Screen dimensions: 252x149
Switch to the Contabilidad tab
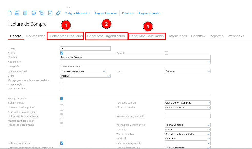(x=36, y=36)
